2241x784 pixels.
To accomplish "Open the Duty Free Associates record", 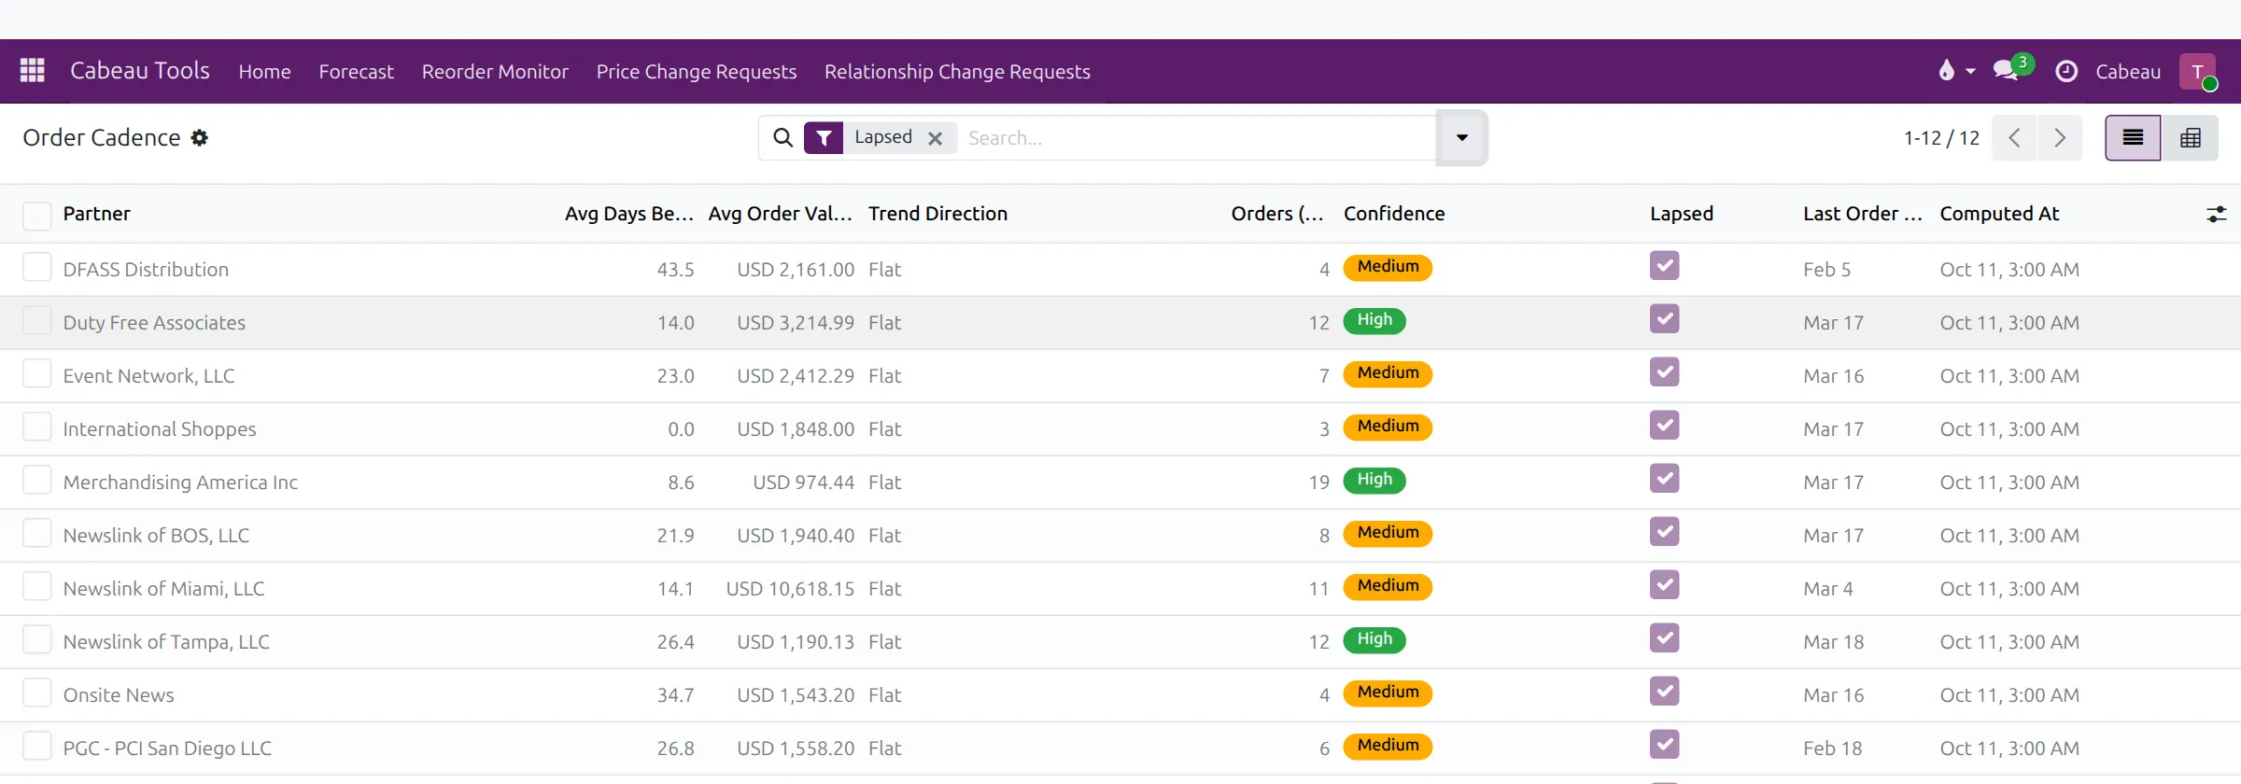I will [154, 323].
